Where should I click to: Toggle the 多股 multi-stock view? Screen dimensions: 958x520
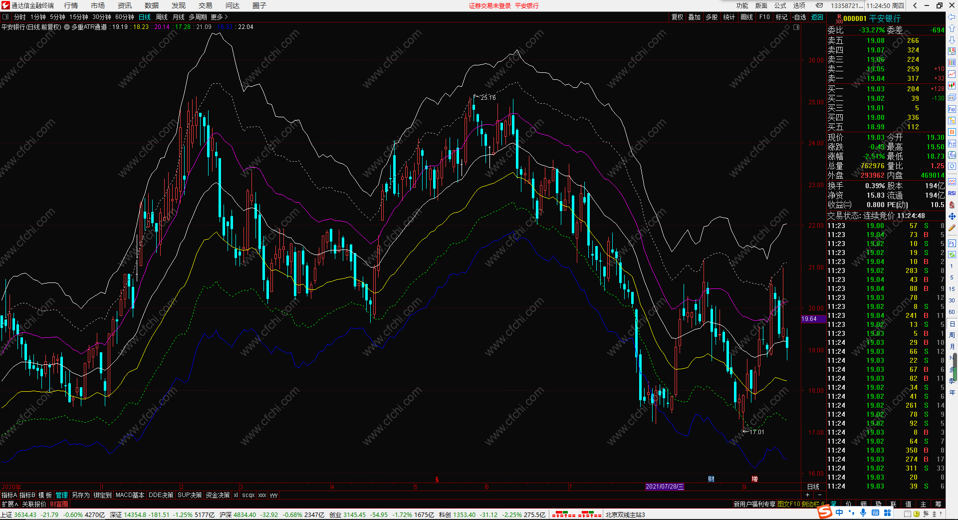coord(712,17)
